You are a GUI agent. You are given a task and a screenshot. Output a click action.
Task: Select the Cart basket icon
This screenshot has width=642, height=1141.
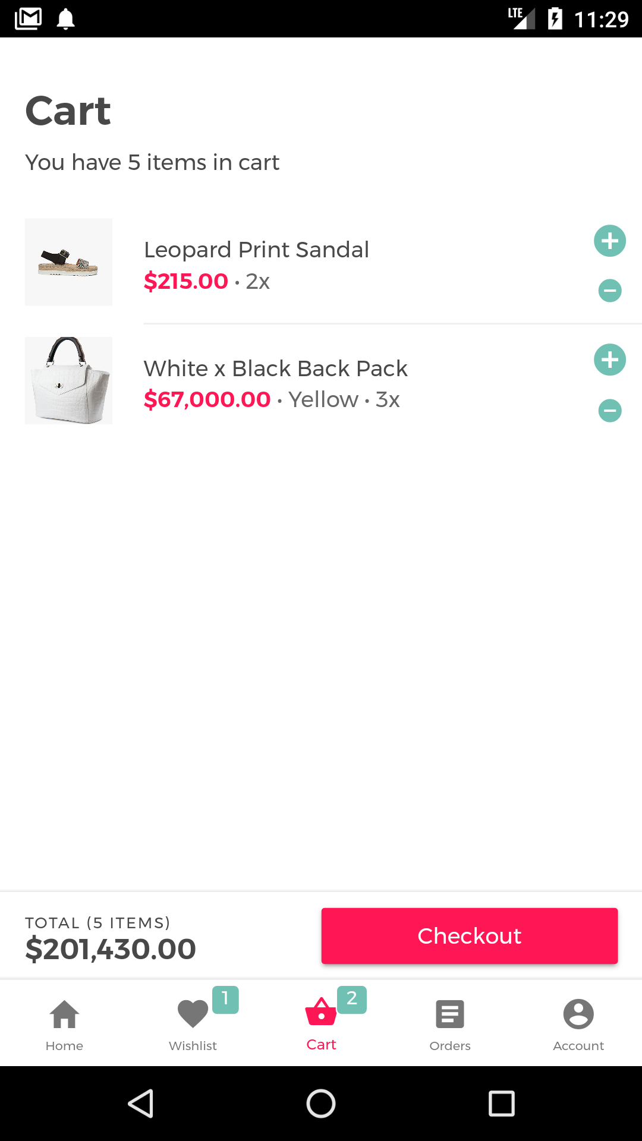[x=321, y=1012]
